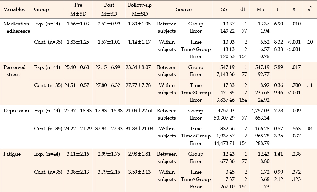This screenshot has width=317, height=192.
Task: Click the Variables column header
Action: point(14,9)
